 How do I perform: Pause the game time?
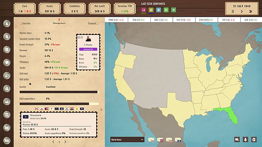(233, 12)
